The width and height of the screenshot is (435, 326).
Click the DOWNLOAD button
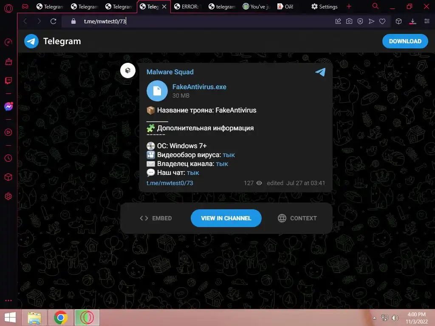405,41
